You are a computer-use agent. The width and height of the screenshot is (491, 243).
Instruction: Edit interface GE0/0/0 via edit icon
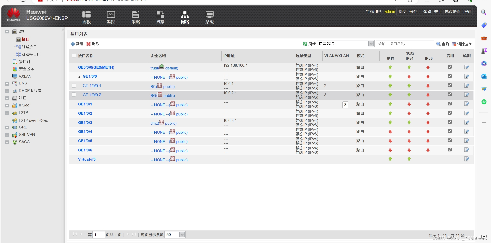[466, 67]
